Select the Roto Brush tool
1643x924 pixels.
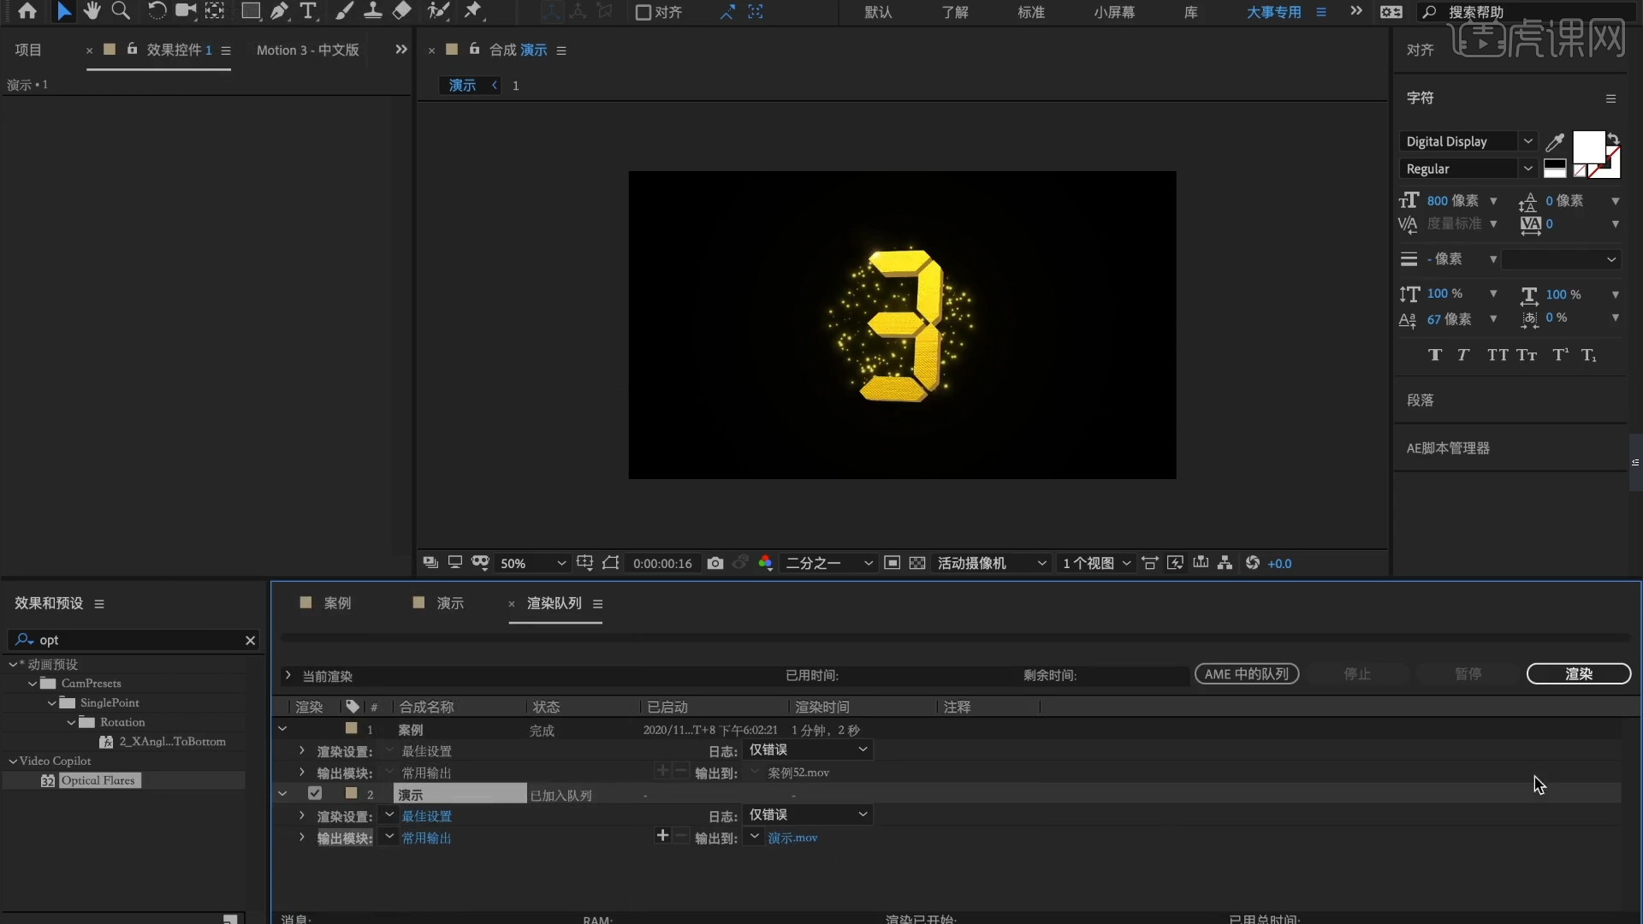tap(438, 11)
